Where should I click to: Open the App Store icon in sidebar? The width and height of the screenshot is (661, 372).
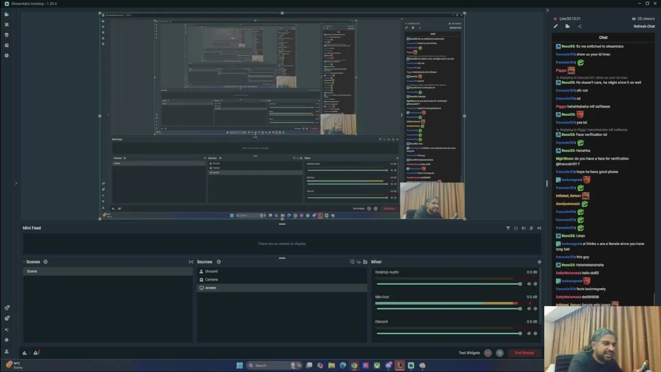point(6,35)
